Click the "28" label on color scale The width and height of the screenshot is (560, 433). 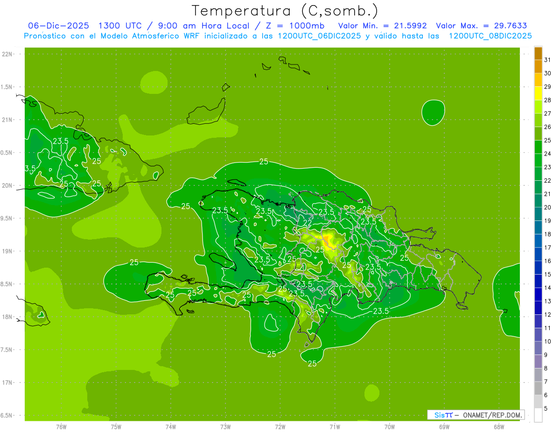548,100
